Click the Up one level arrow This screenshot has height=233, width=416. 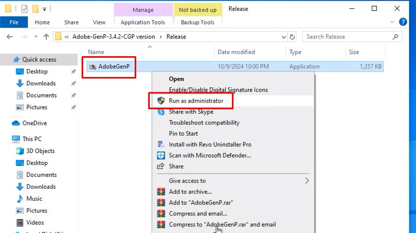46,37
